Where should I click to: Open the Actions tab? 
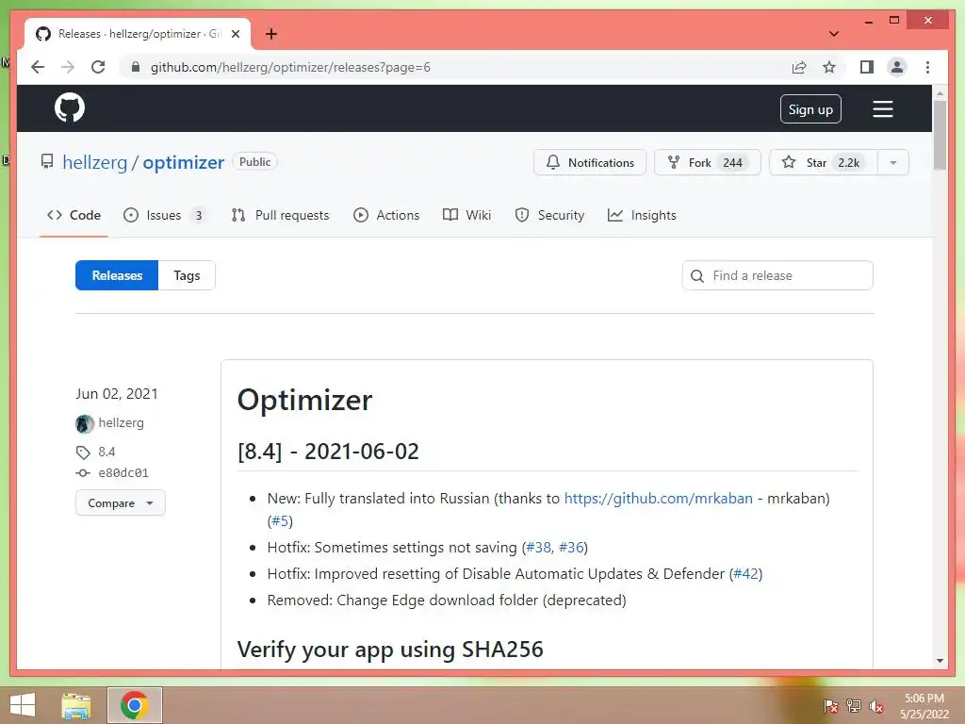pos(386,215)
